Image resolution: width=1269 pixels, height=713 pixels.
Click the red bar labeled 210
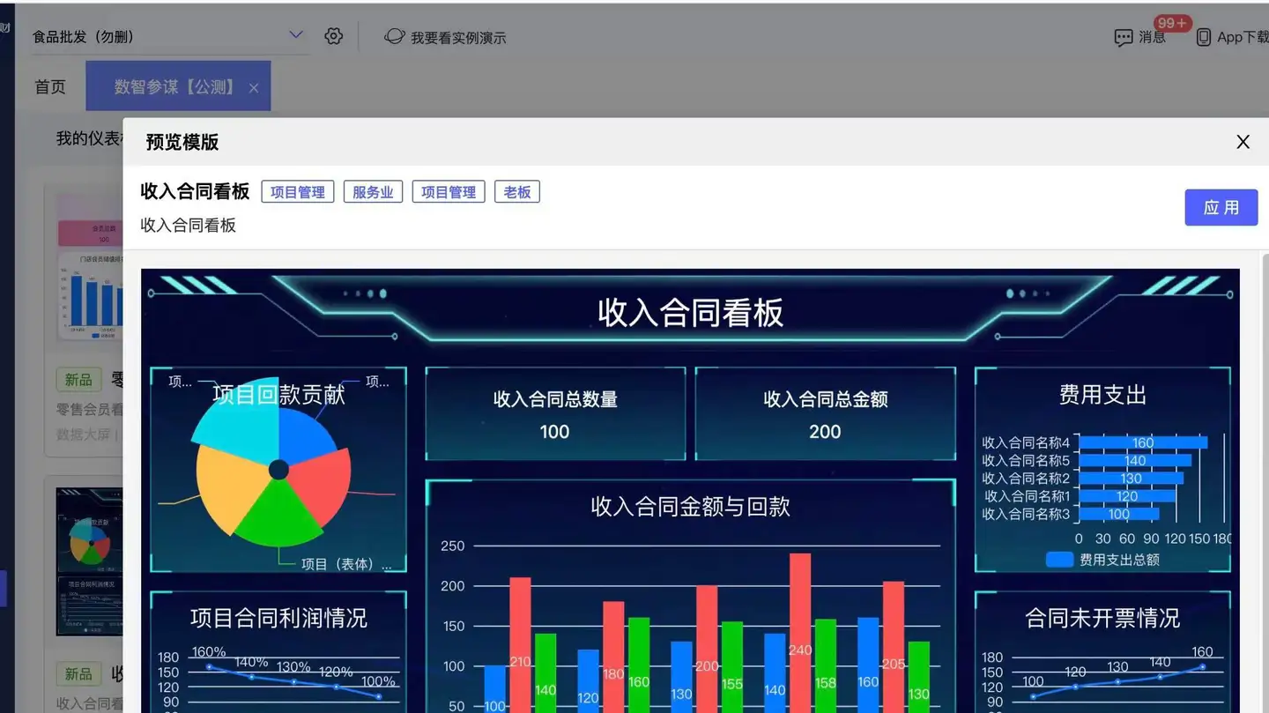pyautogui.click(x=520, y=645)
